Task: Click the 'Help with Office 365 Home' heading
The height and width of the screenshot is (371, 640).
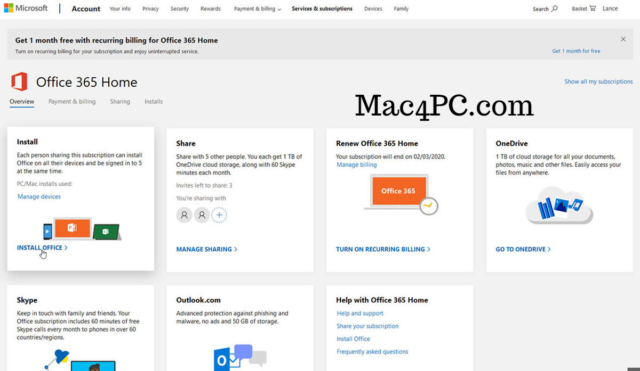Action: tap(382, 300)
